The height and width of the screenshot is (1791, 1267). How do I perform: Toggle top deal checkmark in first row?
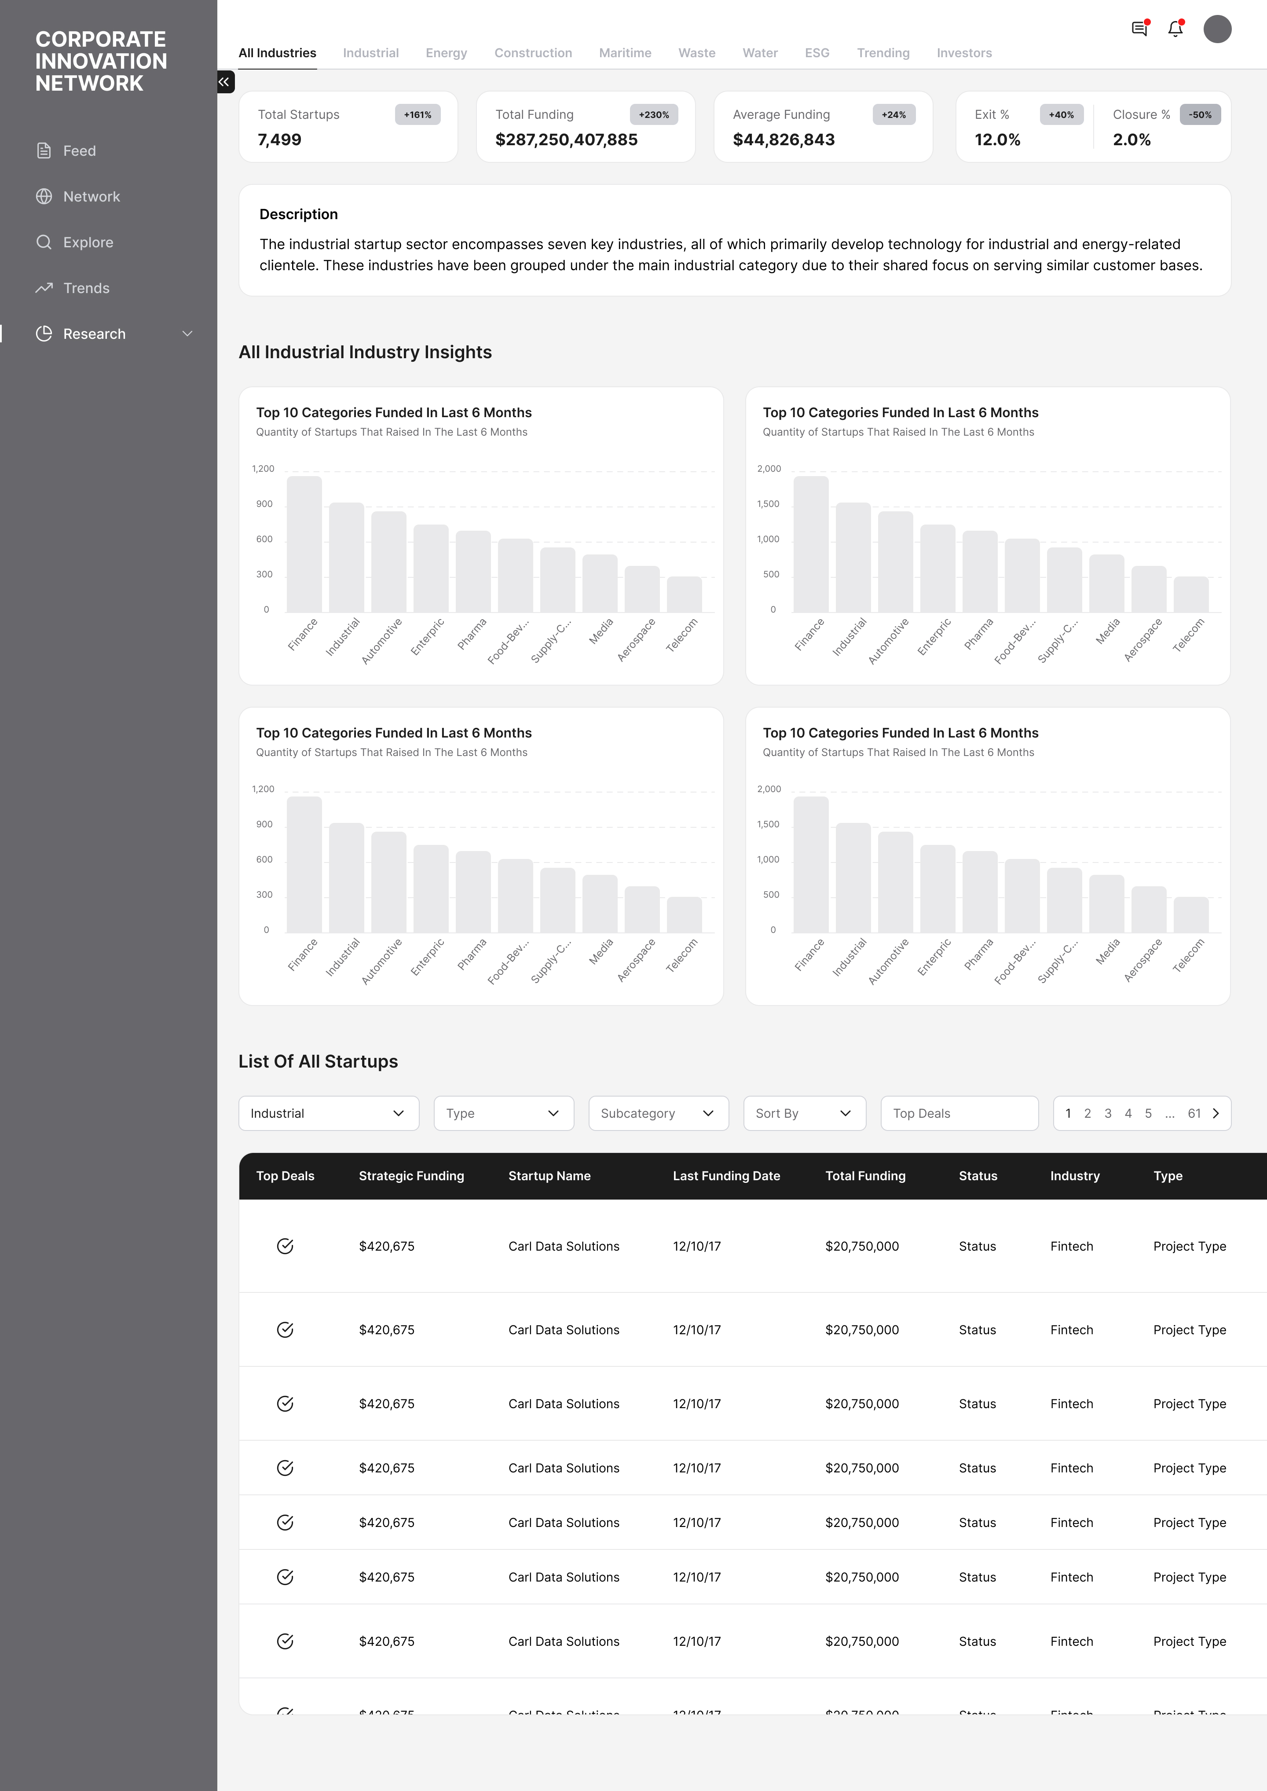(x=286, y=1246)
